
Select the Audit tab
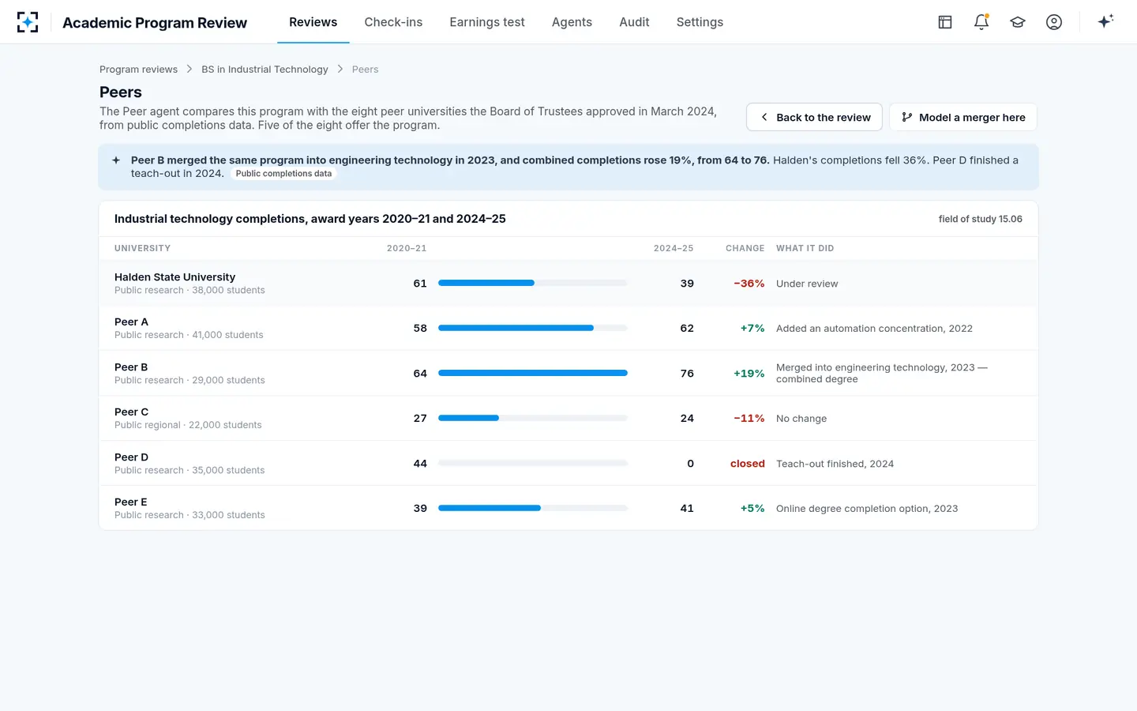[634, 22]
